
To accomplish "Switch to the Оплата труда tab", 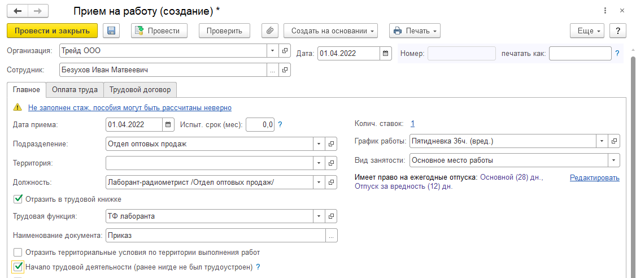I will tap(75, 89).
